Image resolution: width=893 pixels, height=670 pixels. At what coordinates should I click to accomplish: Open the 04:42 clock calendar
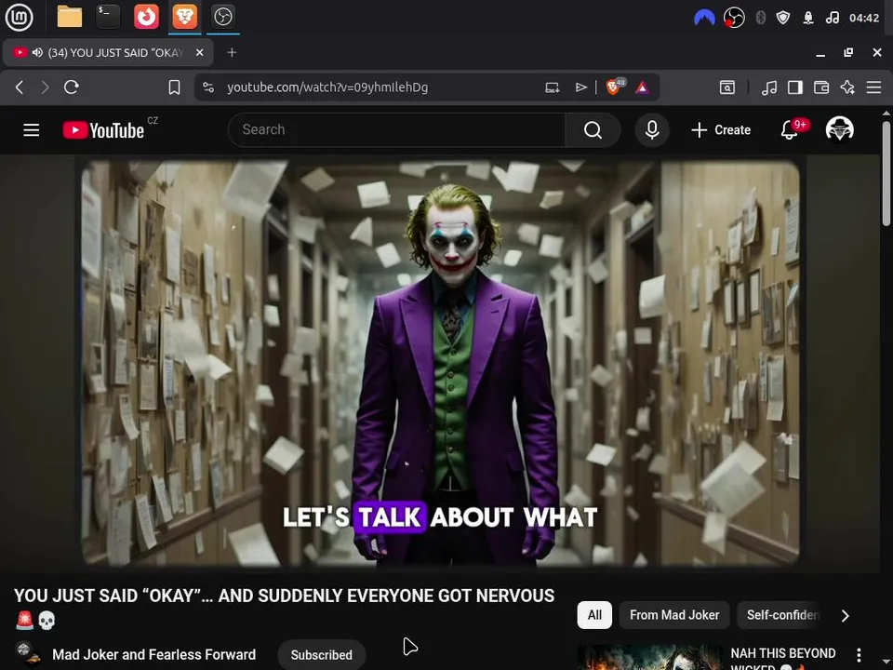(864, 18)
